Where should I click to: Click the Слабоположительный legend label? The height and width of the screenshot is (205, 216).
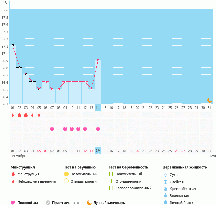tap(134, 188)
